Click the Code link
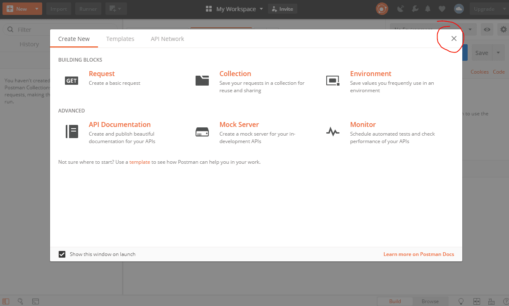The height and width of the screenshot is (306, 509). pyautogui.click(x=499, y=72)
